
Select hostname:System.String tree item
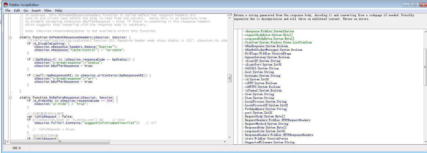(262, 76)
